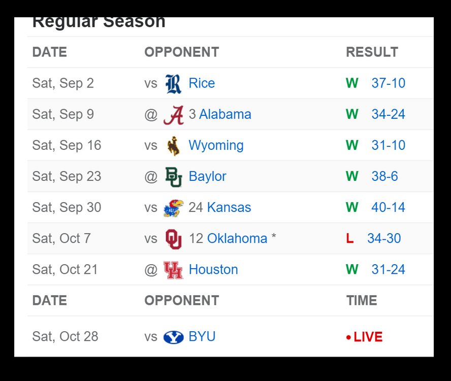
Task: Open the Kansas team link
Action: pos(229,207)
